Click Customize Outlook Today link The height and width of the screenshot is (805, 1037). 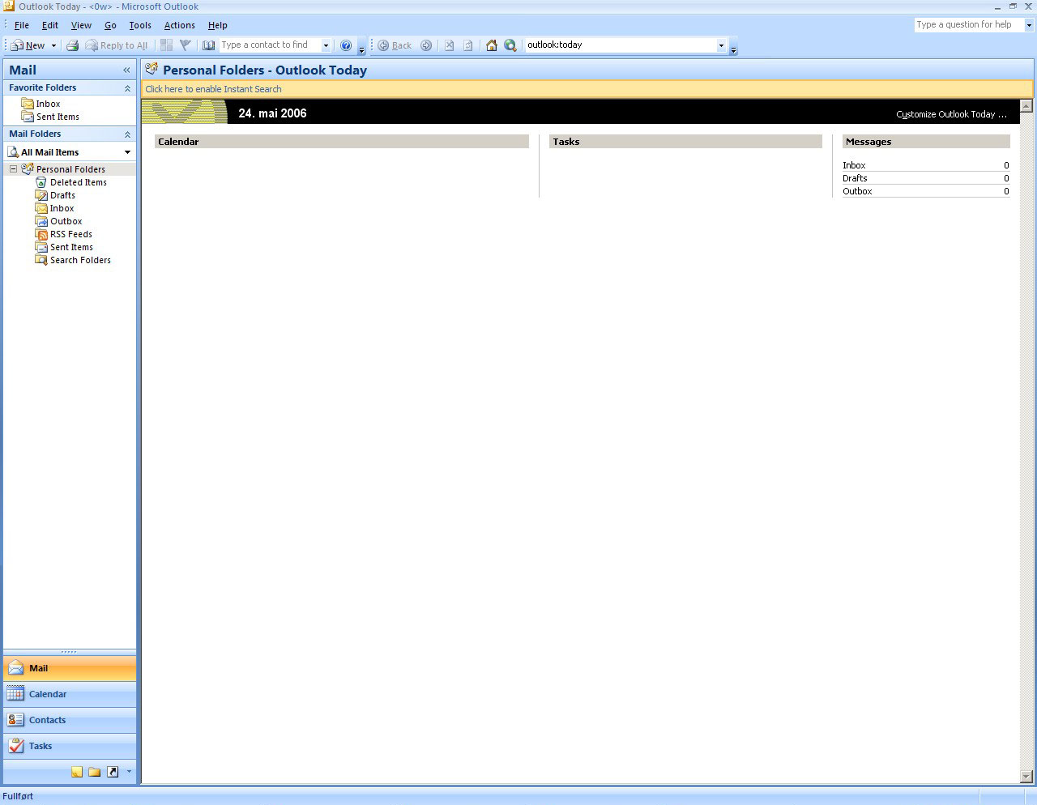click(x=951, y=114)
